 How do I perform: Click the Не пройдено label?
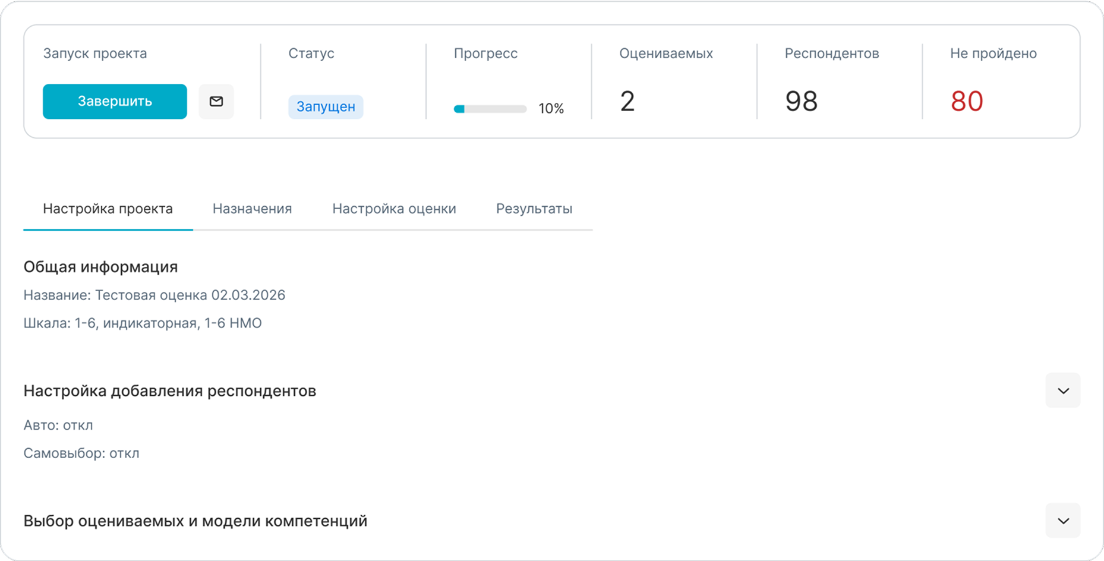click(993, 53)
